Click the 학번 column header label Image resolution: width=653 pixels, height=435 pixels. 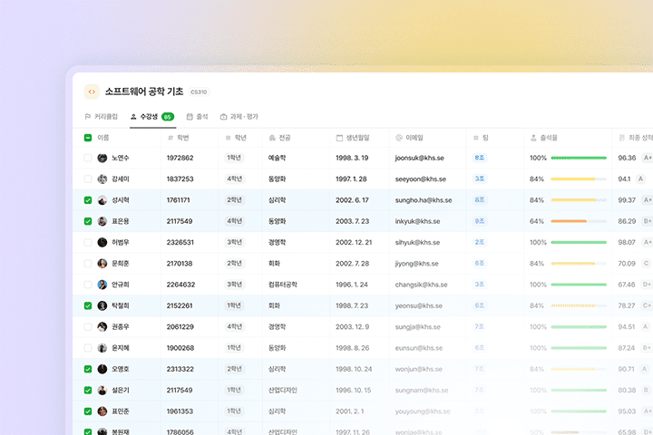pos(183,138)
